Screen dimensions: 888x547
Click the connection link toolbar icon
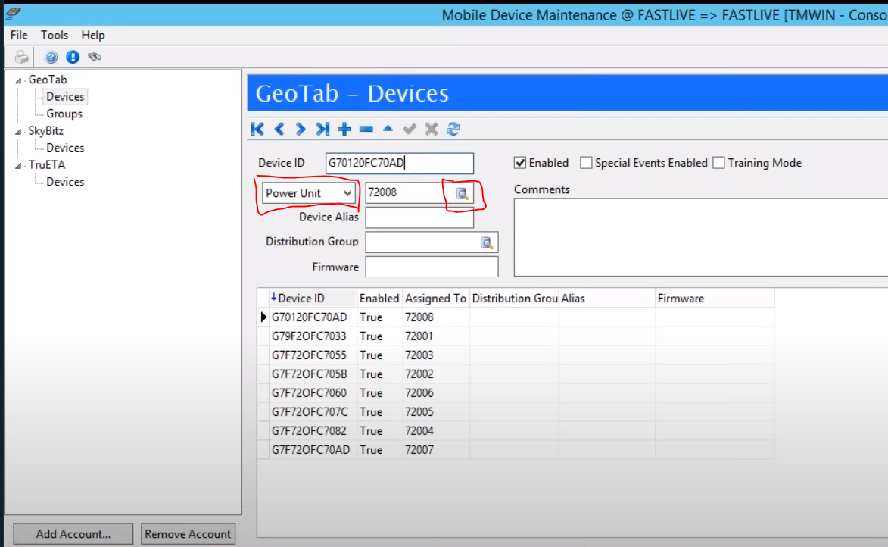[95, 57]
